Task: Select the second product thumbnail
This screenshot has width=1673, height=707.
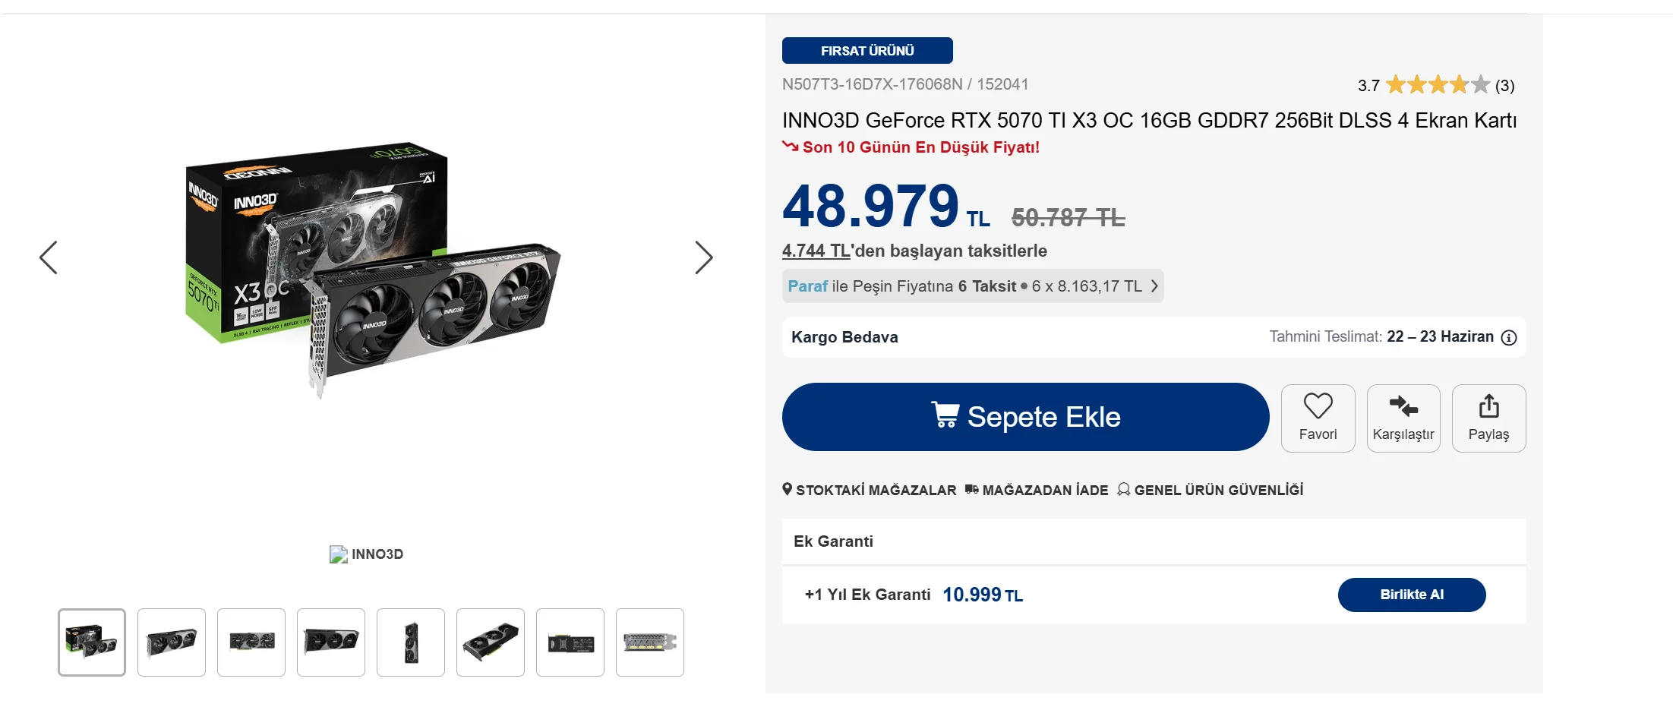Action: pos(172,642)
